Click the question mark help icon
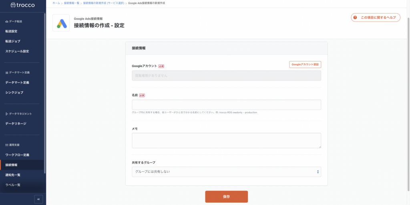This screenshot has height=205, width=410. (355, 18)
